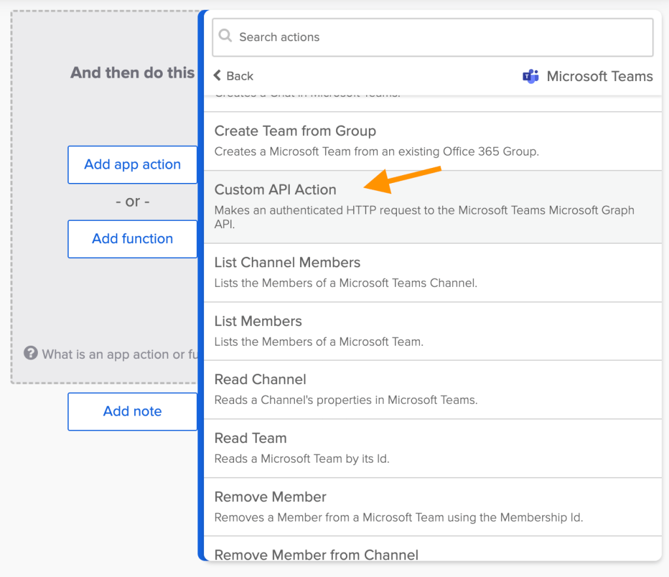Select the Remove Member action
Viewport: 669px width, 577px height.
click(432, 506)
